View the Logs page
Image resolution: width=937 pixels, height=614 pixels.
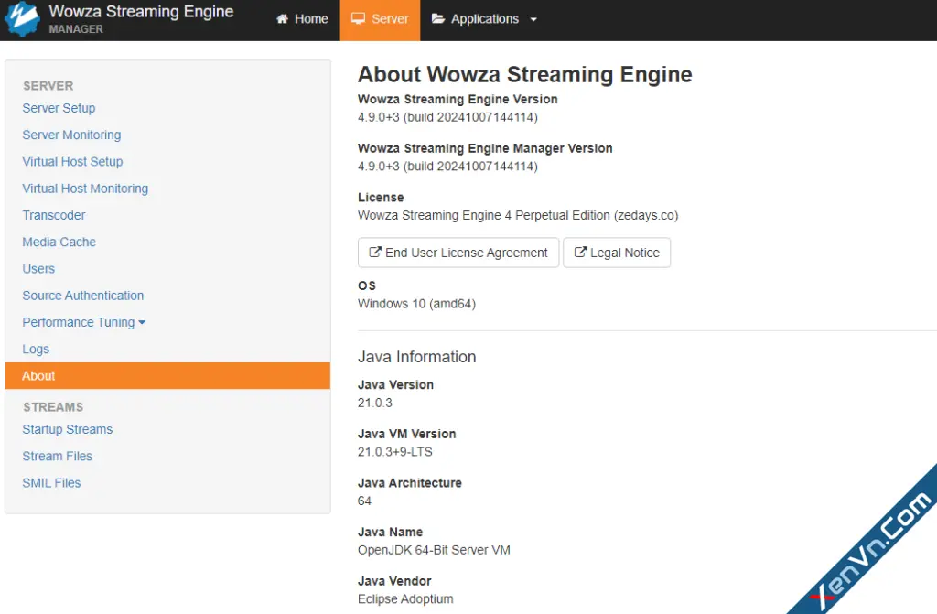[x=36, y=350]
